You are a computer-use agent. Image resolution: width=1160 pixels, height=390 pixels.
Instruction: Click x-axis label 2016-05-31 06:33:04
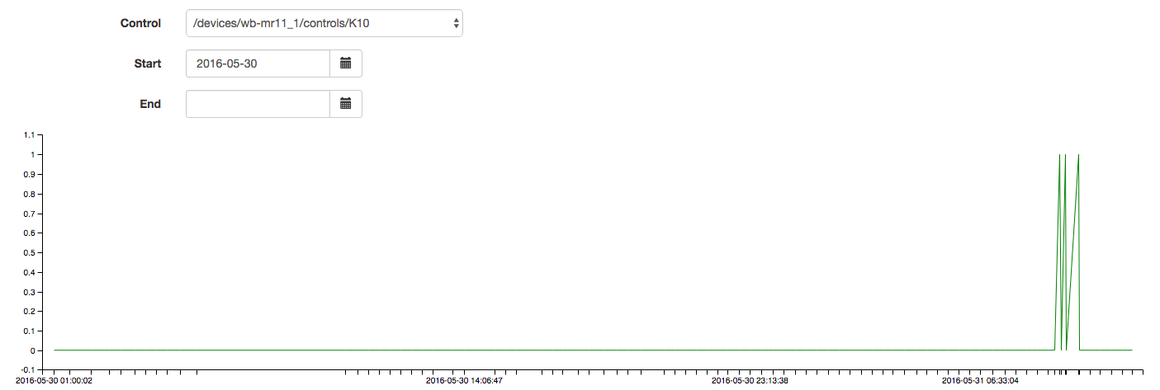click(x=980, y=382)
